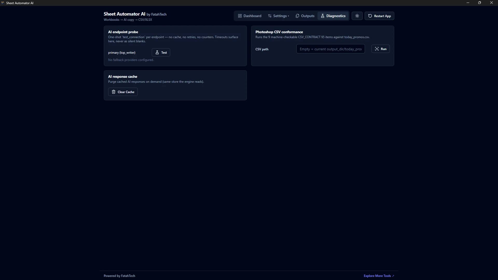Click the Sheet Automator AI title heading
This screenshot has width=498, height=280.
(x=125, y=14)
